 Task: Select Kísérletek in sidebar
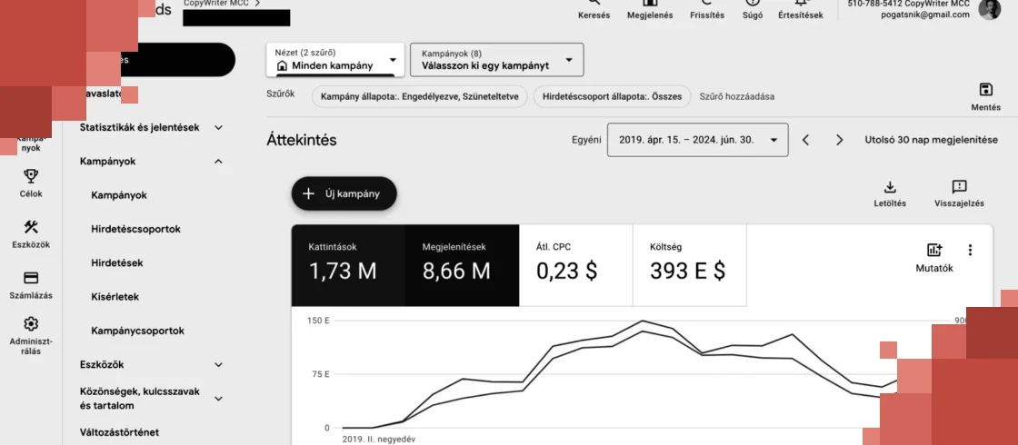(115, 296)
